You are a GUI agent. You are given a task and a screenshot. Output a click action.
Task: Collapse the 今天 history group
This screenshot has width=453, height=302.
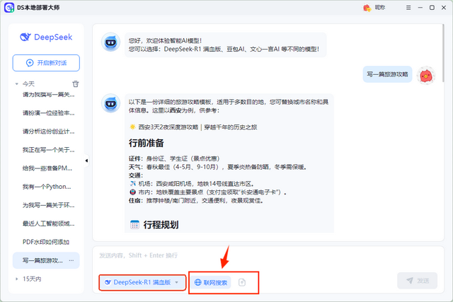[x=17, y=84]
